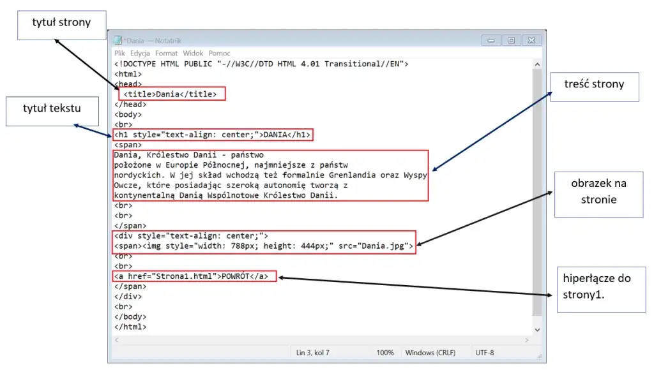Click the UTF-8 encoding indicator
The height and width of the screenshot is (377, 654).
486,351
